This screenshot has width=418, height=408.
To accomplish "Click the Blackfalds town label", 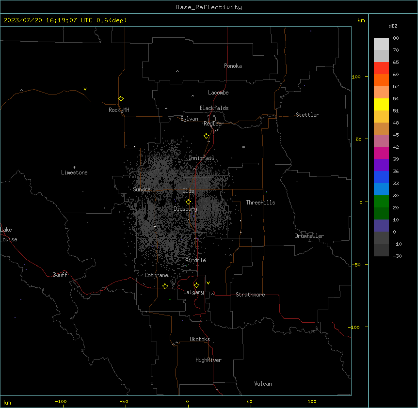I will (214, 108).
